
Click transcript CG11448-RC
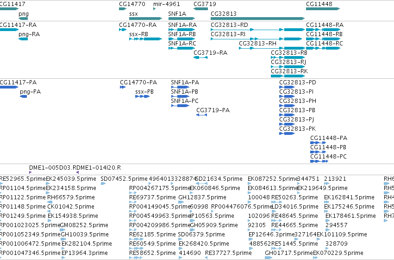pyautogui.click(x=323, y=48)
